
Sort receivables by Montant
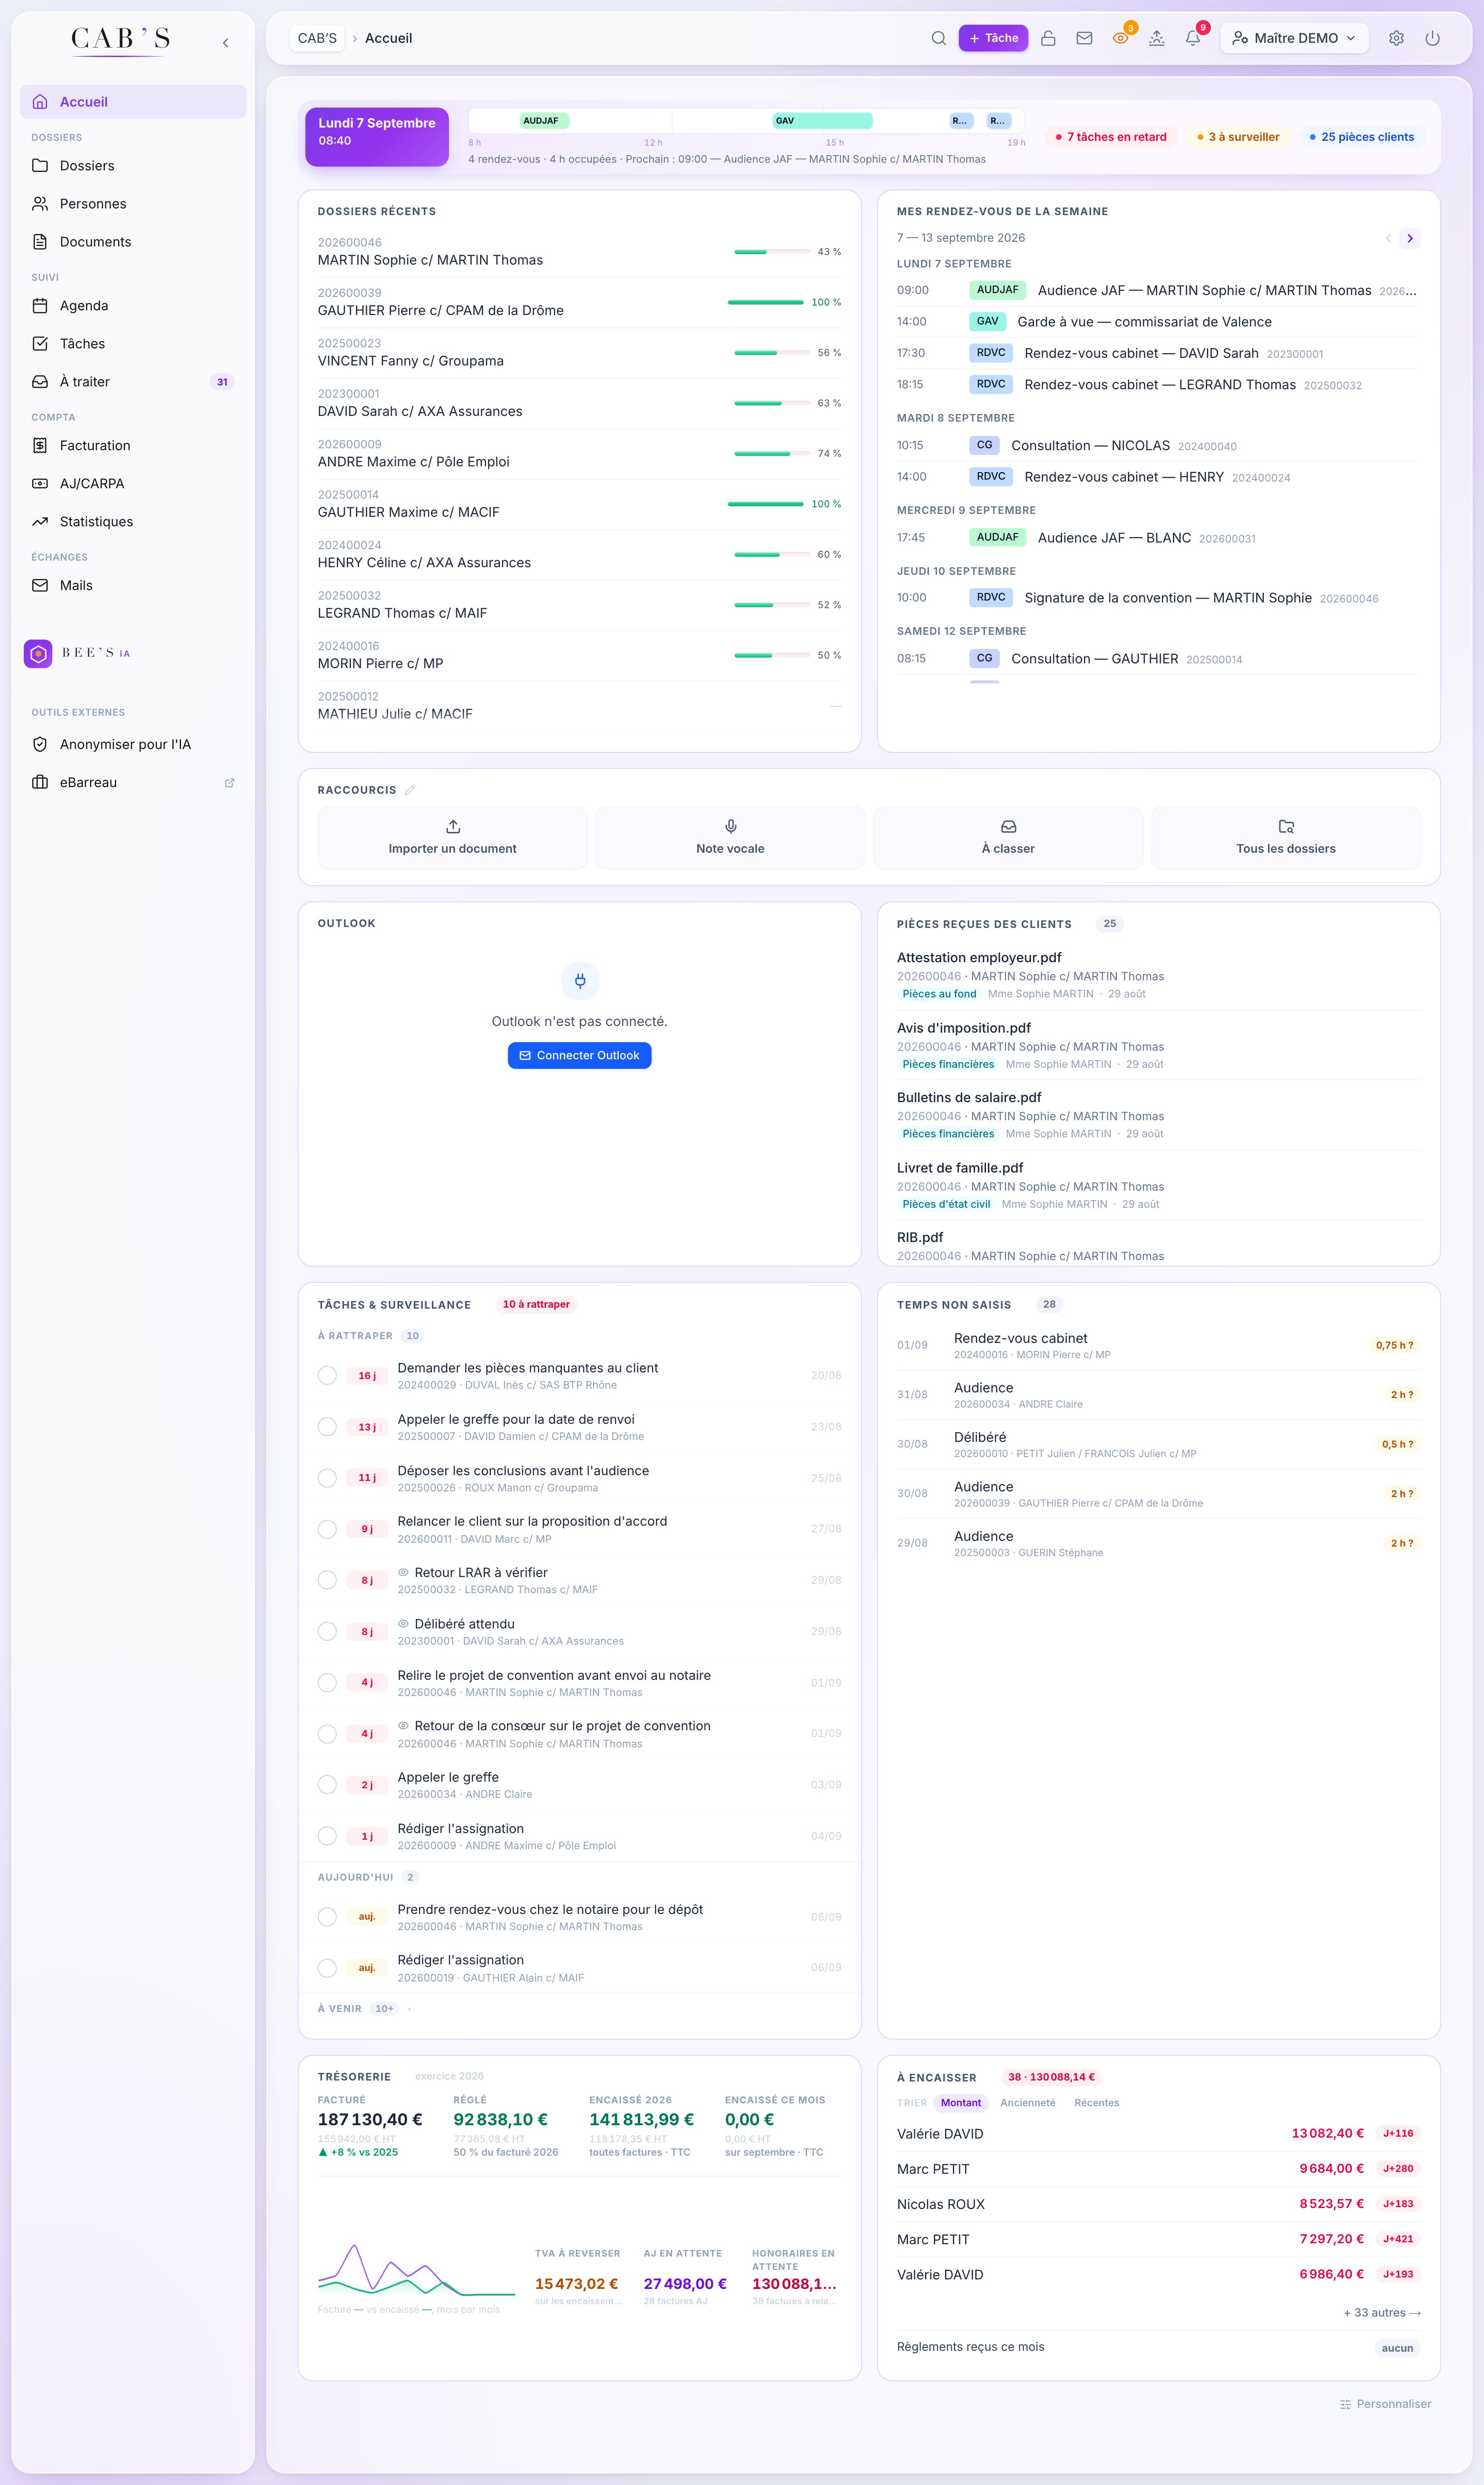coord(960,2102)
